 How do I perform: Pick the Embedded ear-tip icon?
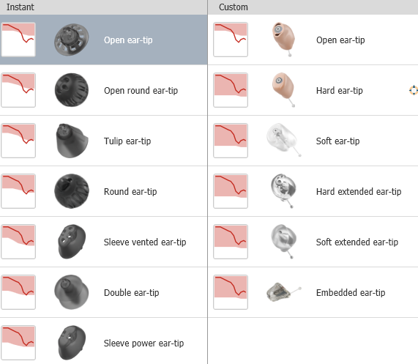[284, 292]
